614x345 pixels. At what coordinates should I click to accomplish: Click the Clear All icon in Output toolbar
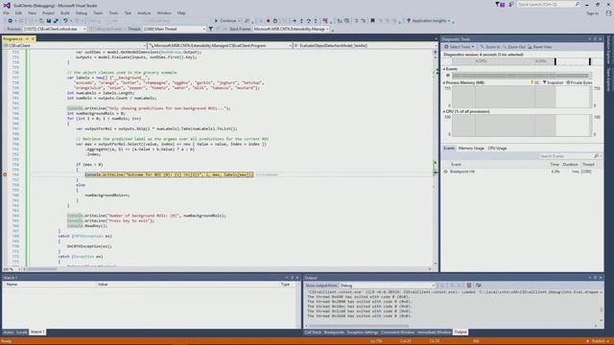point(469,286)
